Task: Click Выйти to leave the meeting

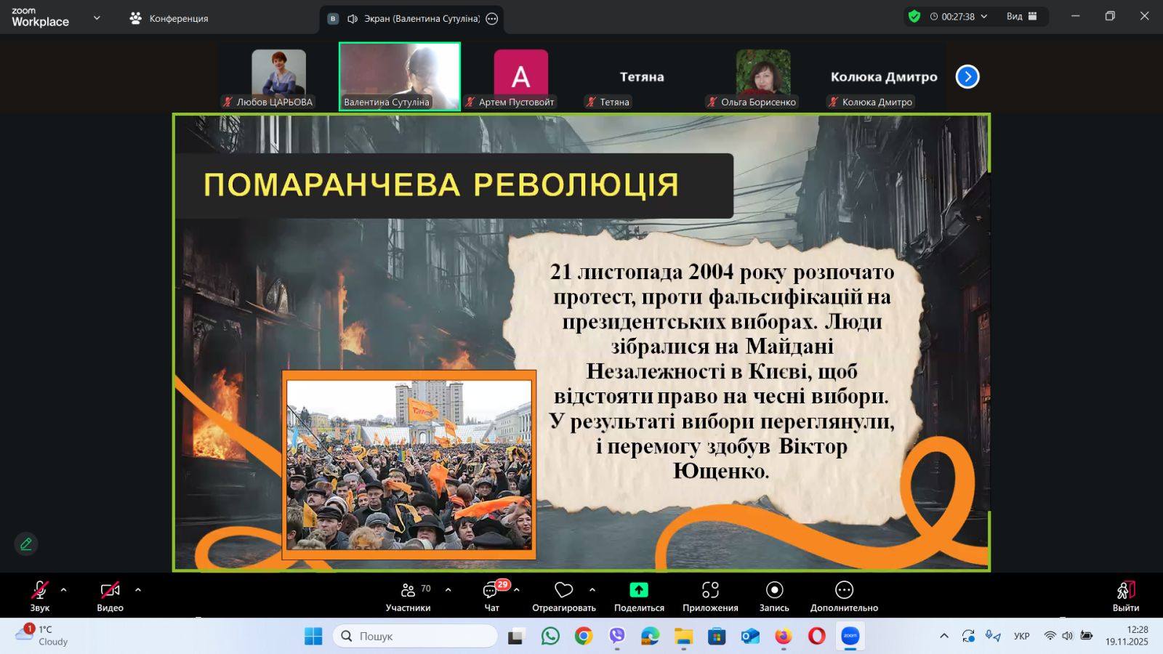Action: [1125, 596]
